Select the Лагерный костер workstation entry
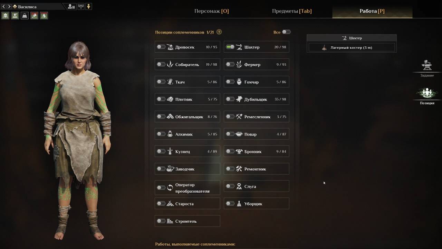This screenshot has height=249, width=442. coord(352,47)
